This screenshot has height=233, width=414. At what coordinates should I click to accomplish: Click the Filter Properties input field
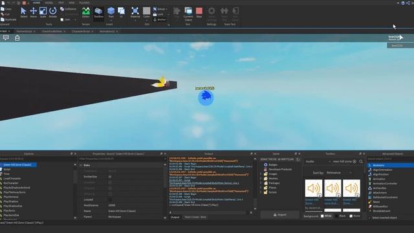(122, 159)
